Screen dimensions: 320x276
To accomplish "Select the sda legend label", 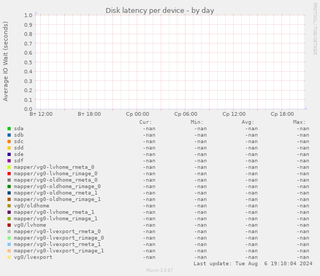I will point(19,129).
